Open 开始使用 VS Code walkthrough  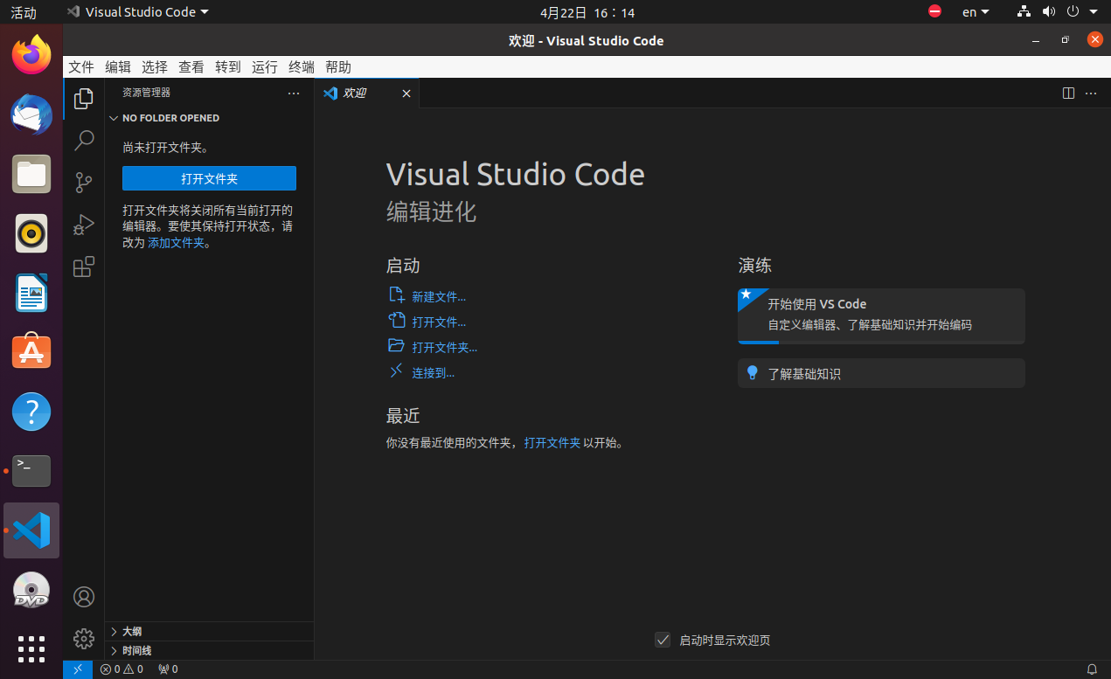881,315
